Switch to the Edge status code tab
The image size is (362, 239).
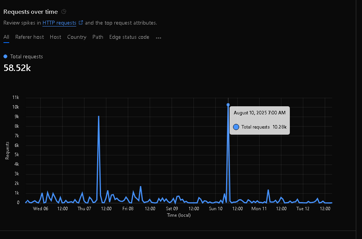(129, 37)
